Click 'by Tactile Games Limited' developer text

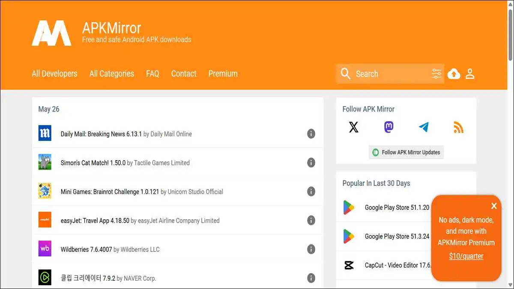coord(158,163)
